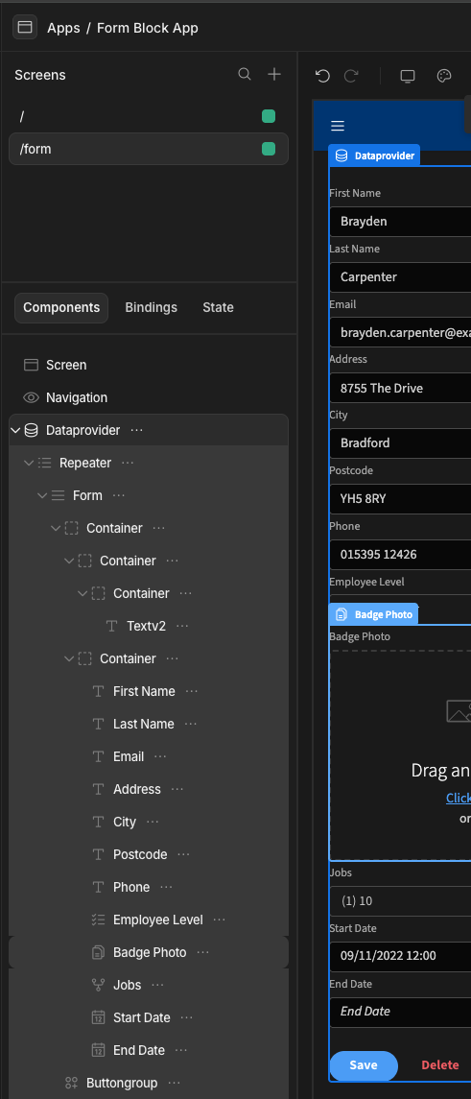Open options dots for Badge Photo component
Screen dimensions: 471x1099
(x=202, y=952)
